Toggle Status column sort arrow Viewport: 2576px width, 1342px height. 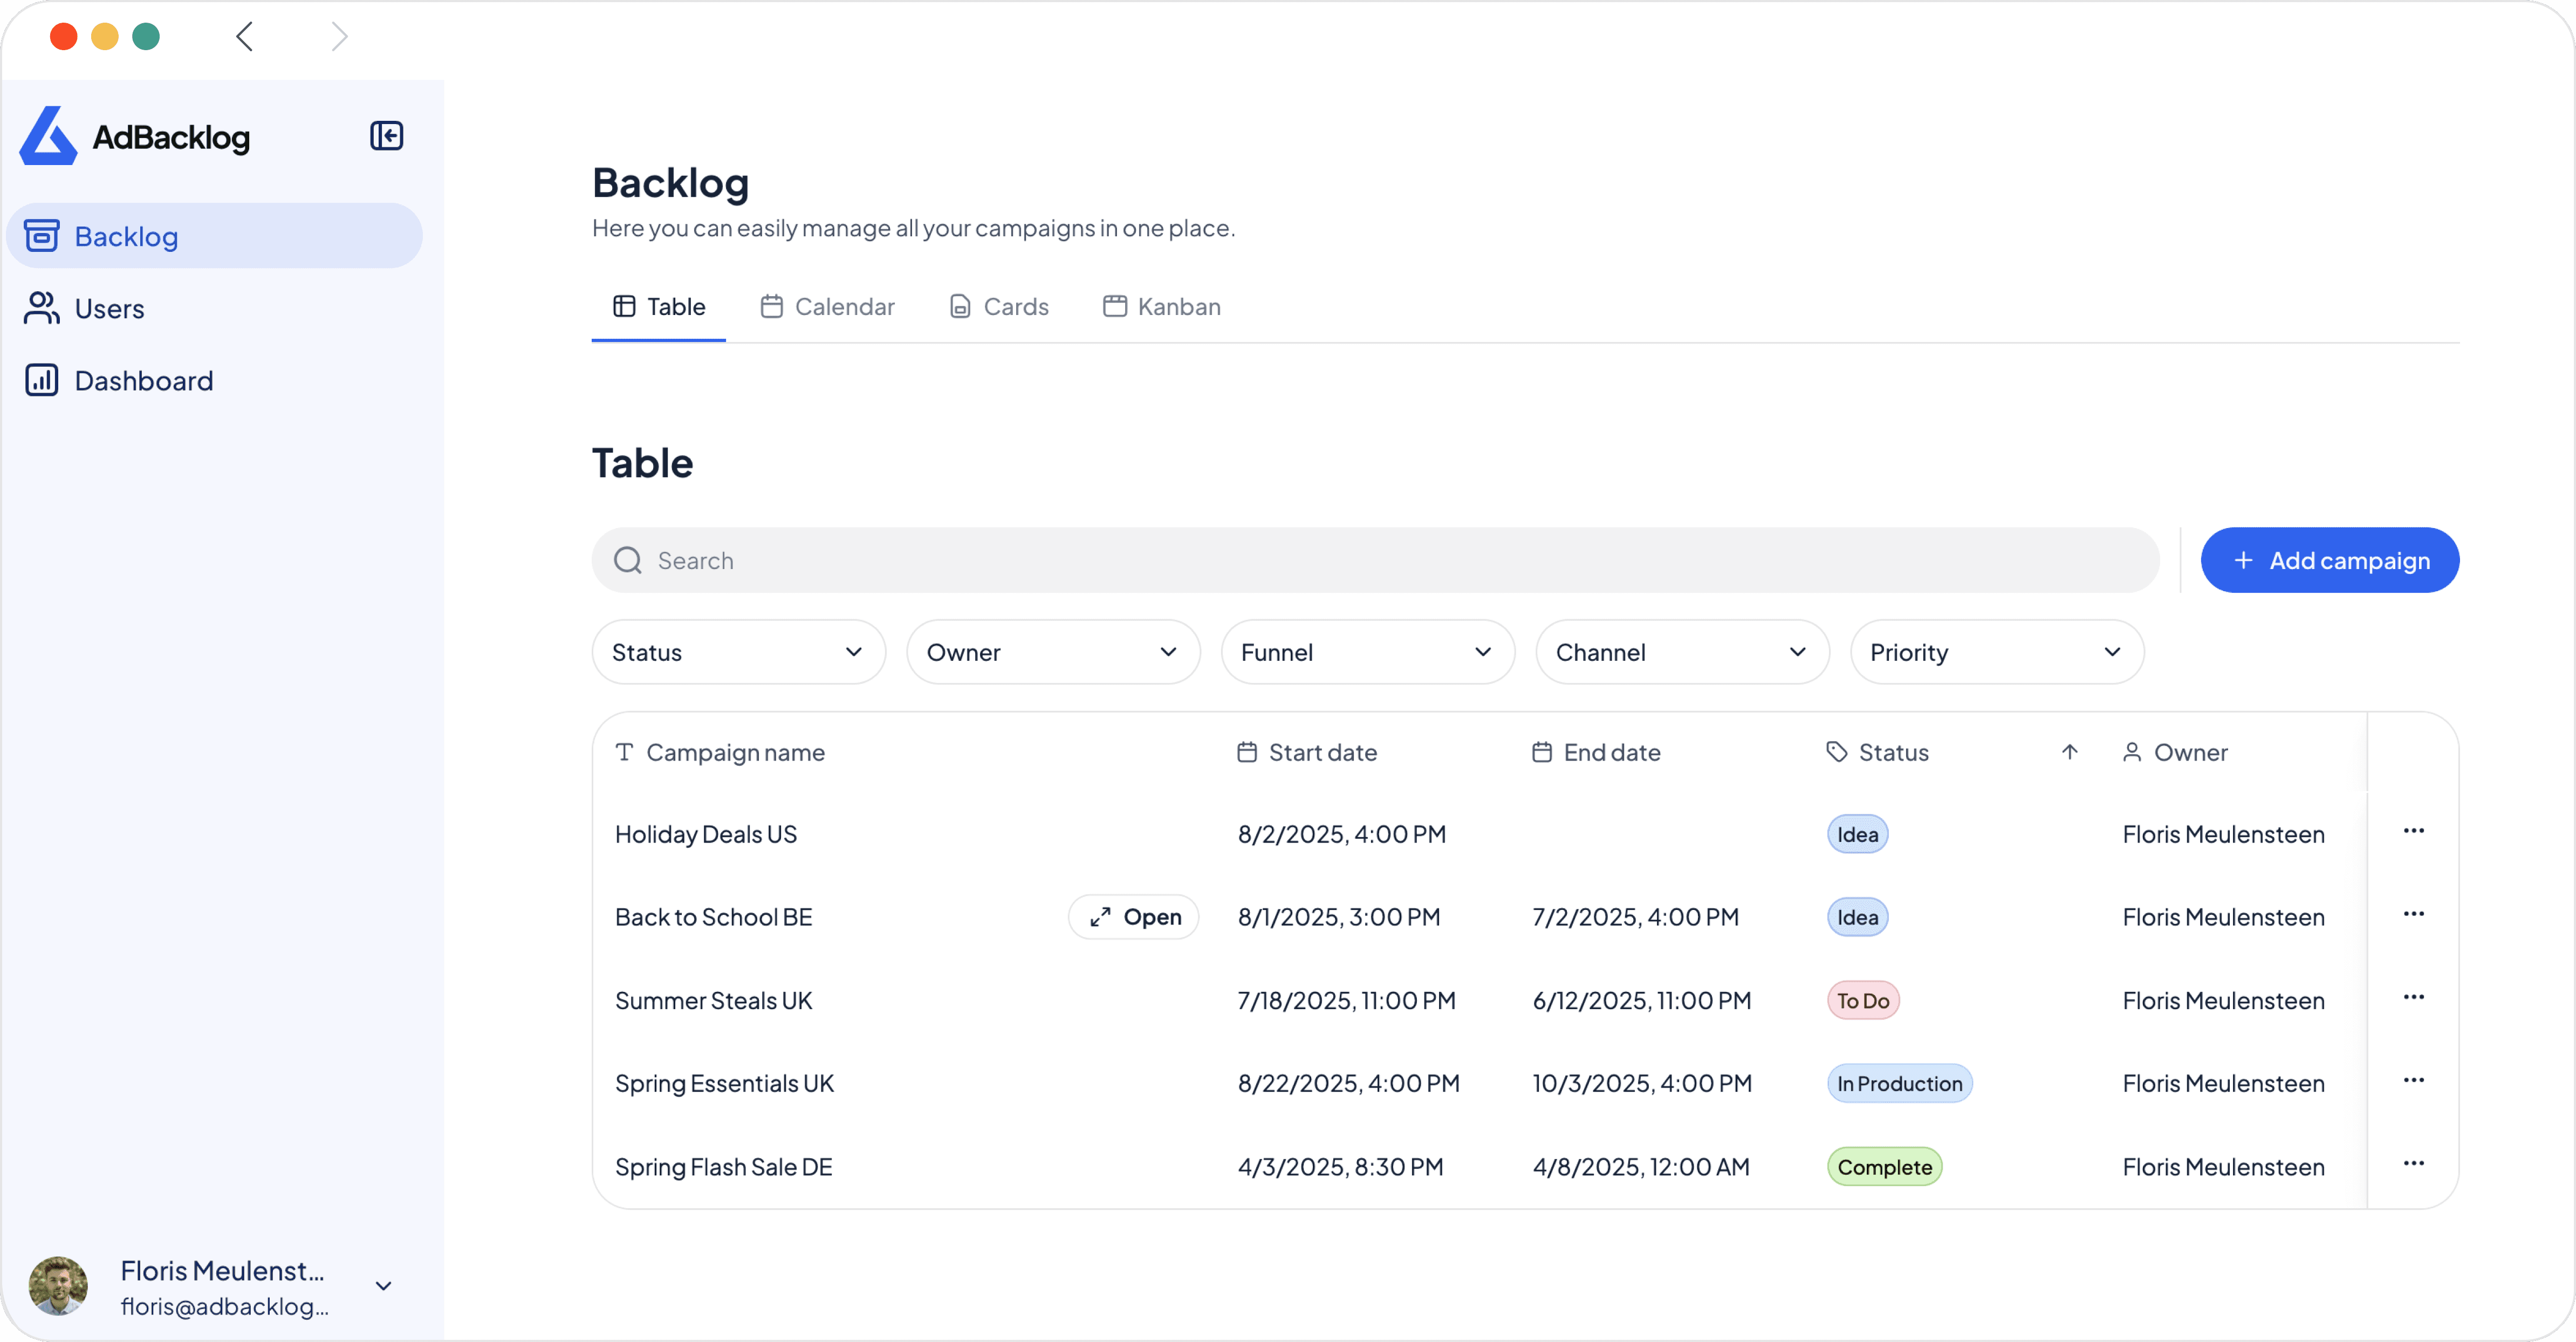click(x=2069, y=752)
